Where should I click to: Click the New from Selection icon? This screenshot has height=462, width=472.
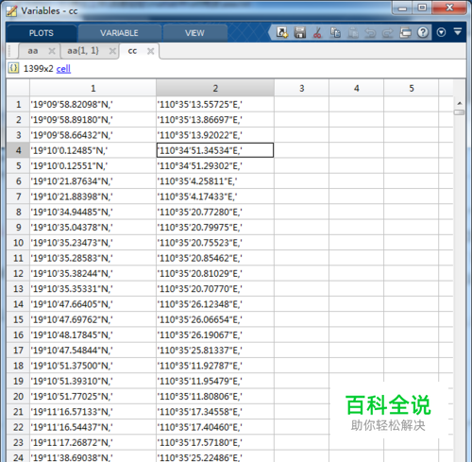282,32
